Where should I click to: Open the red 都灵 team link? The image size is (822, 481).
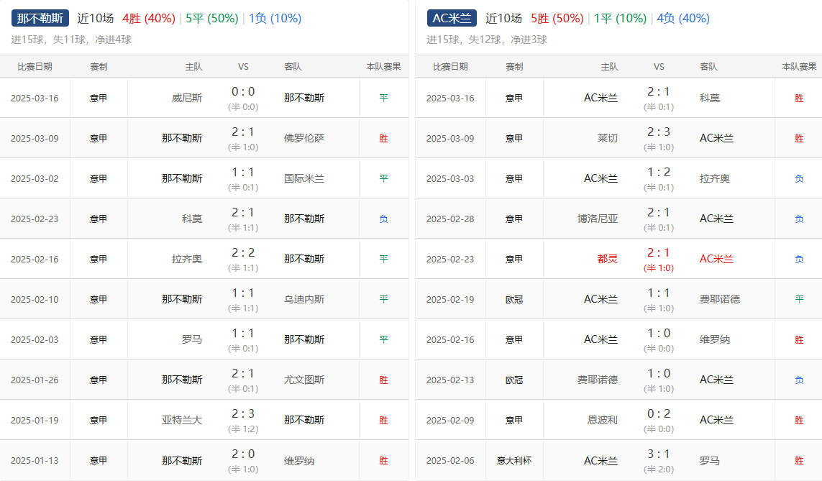[x=608, y=260]
